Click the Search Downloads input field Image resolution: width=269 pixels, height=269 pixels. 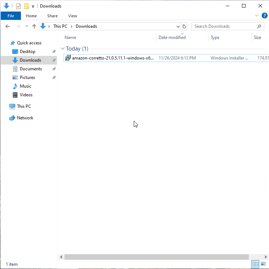click(x=225, y=26)
